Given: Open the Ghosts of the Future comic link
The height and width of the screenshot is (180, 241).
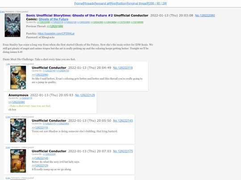Looking at the screenshot, I should point(54,19).
